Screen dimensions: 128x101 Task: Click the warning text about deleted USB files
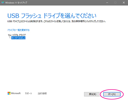56,21
